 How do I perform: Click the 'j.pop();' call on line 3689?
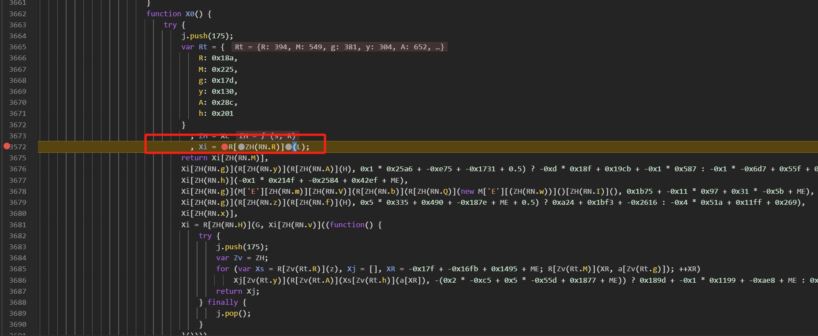coord(233,313)
